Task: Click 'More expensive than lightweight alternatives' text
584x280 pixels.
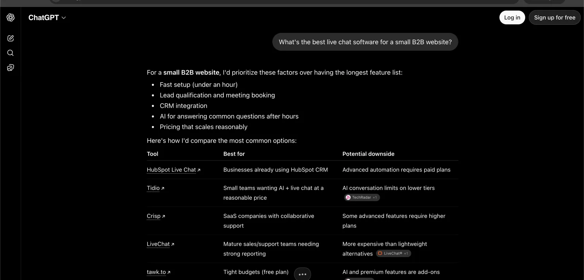Action: pos(385,249)
